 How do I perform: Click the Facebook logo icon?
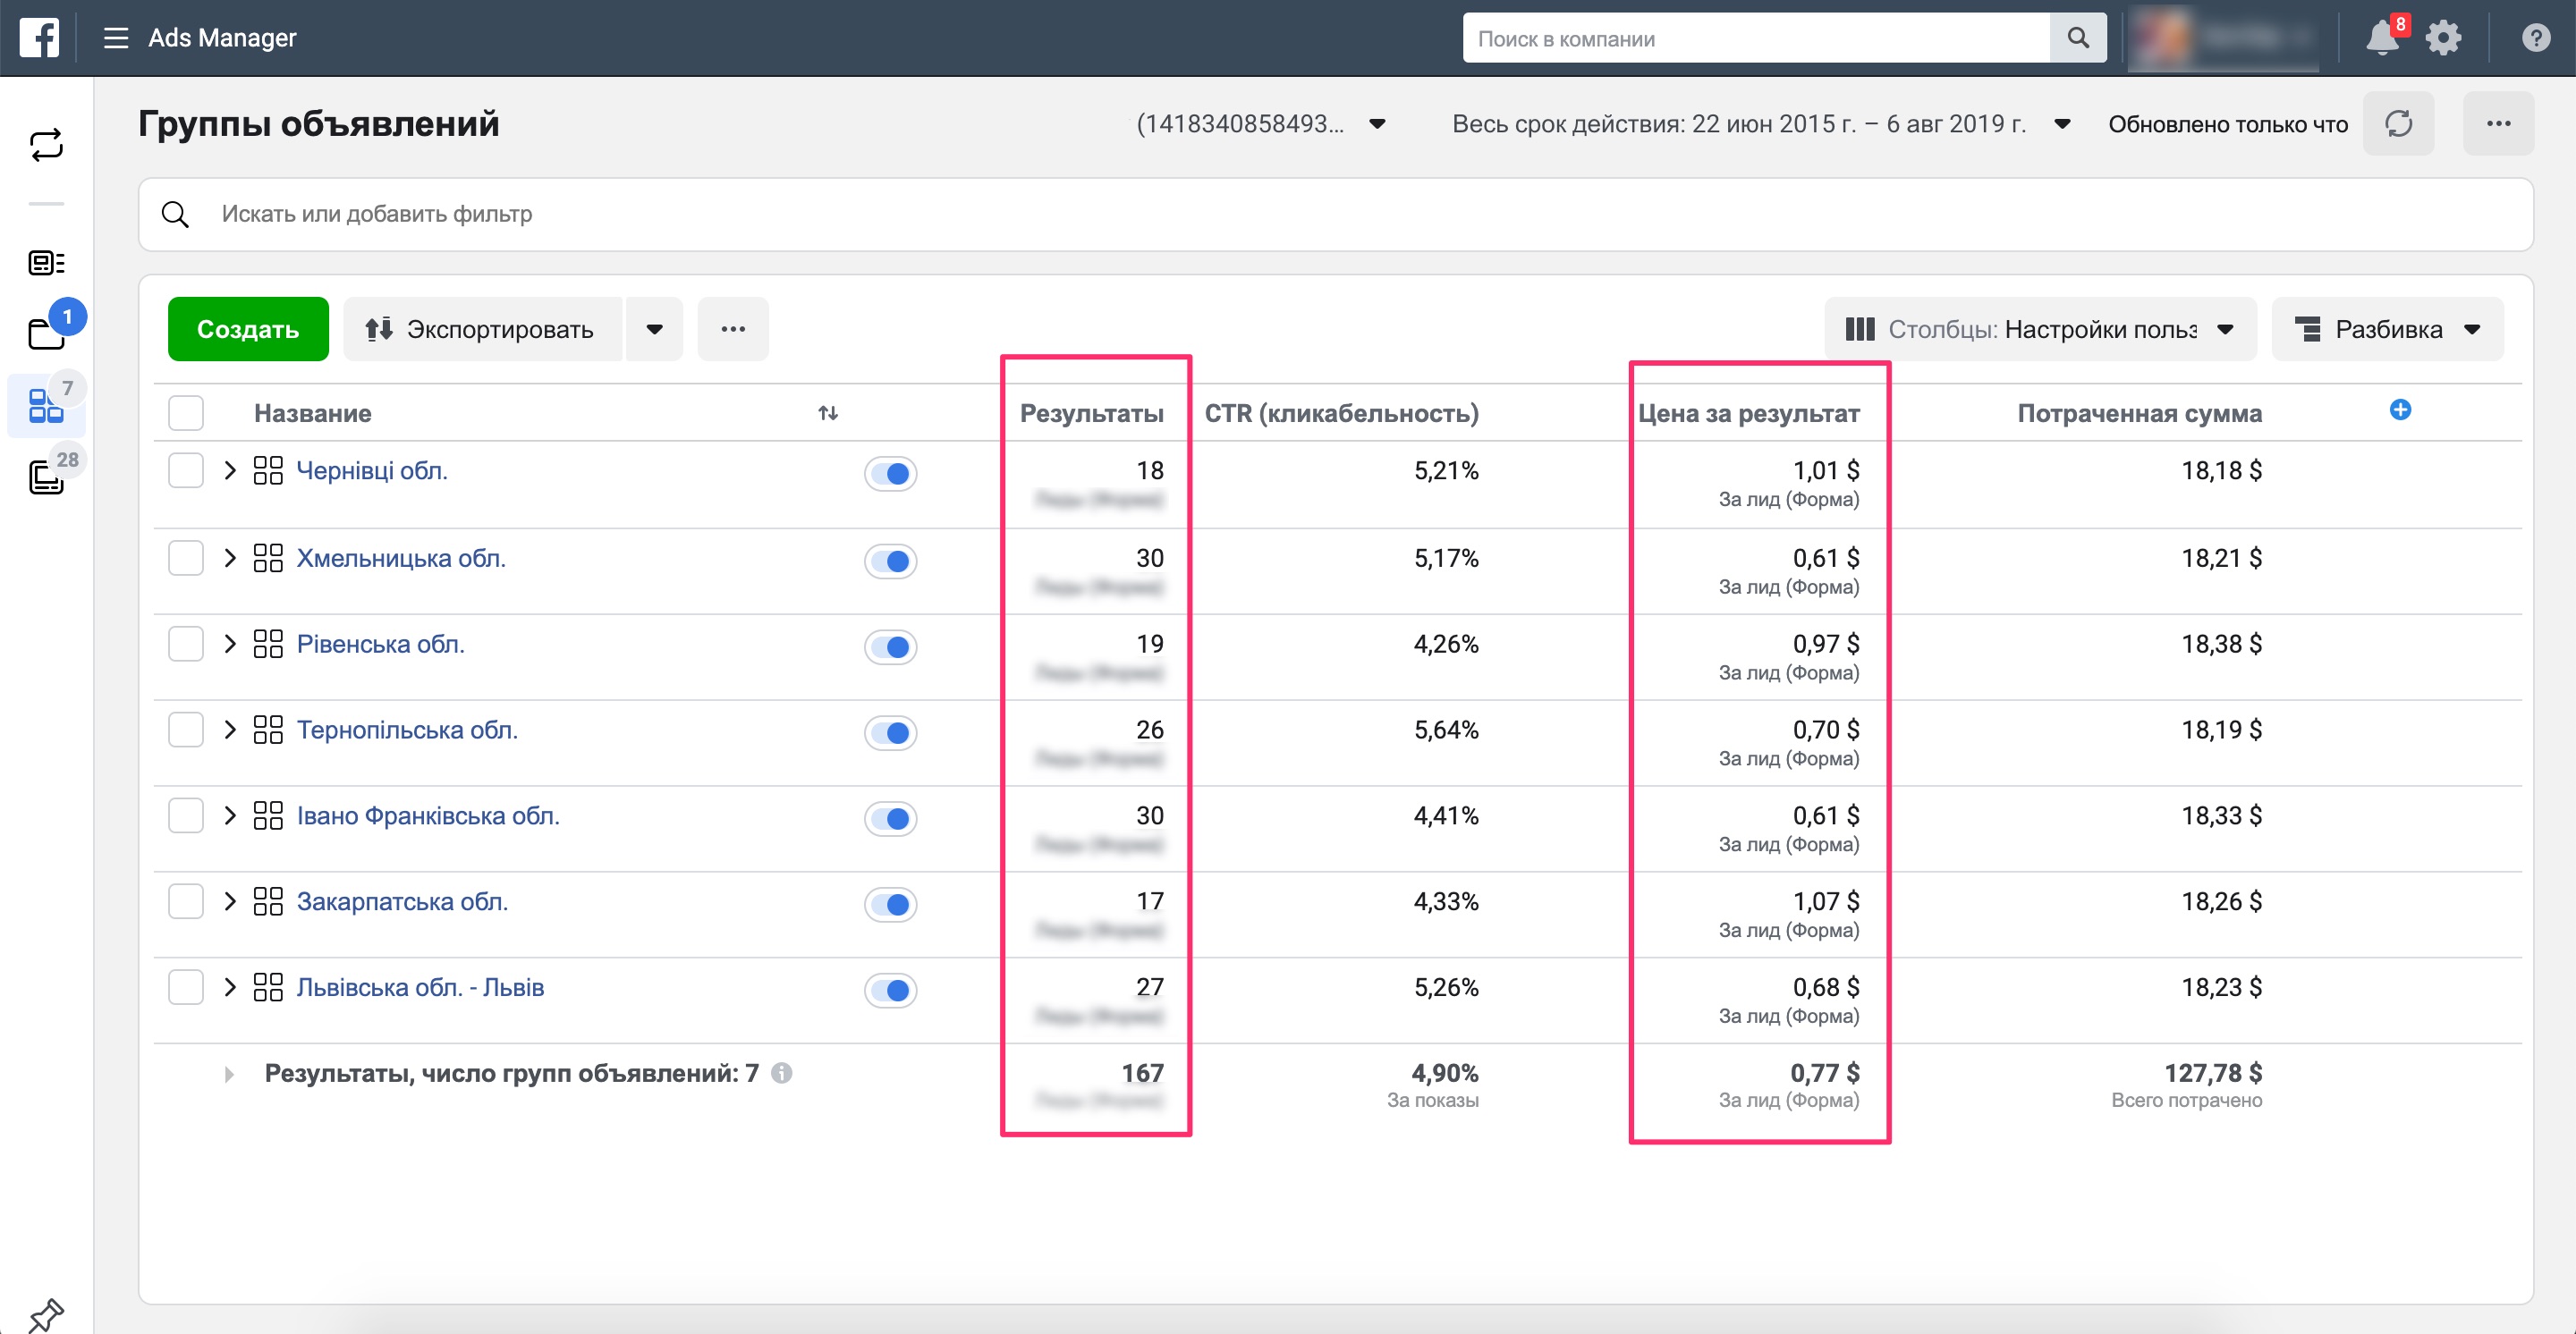pyautogui.click(x=39, y=38)
